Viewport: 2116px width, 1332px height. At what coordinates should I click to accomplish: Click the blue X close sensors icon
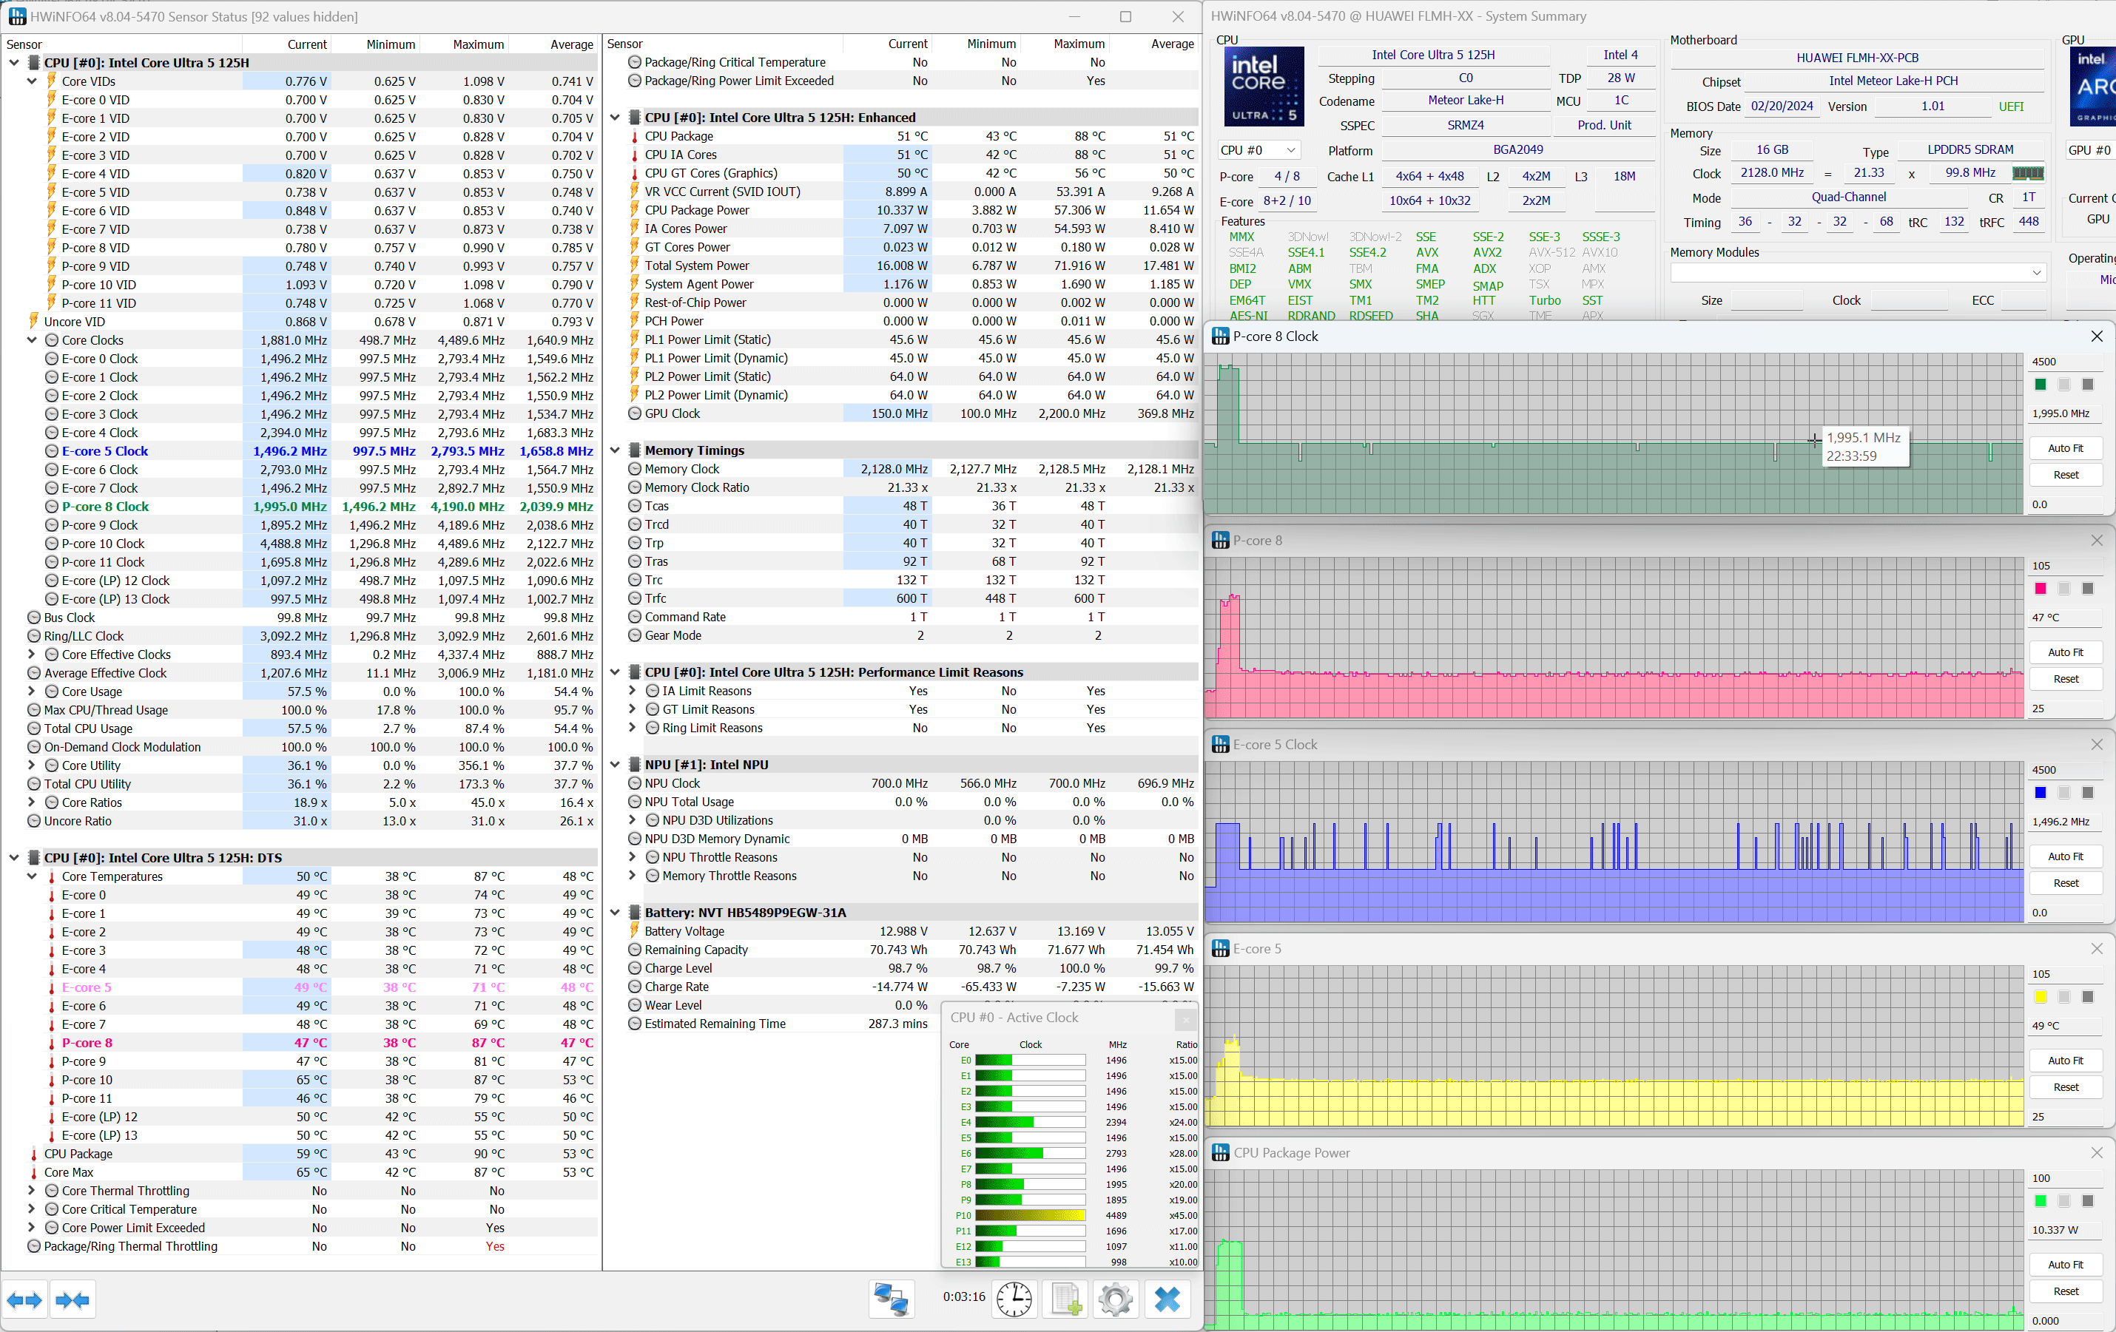(x=1167, y=1299)
